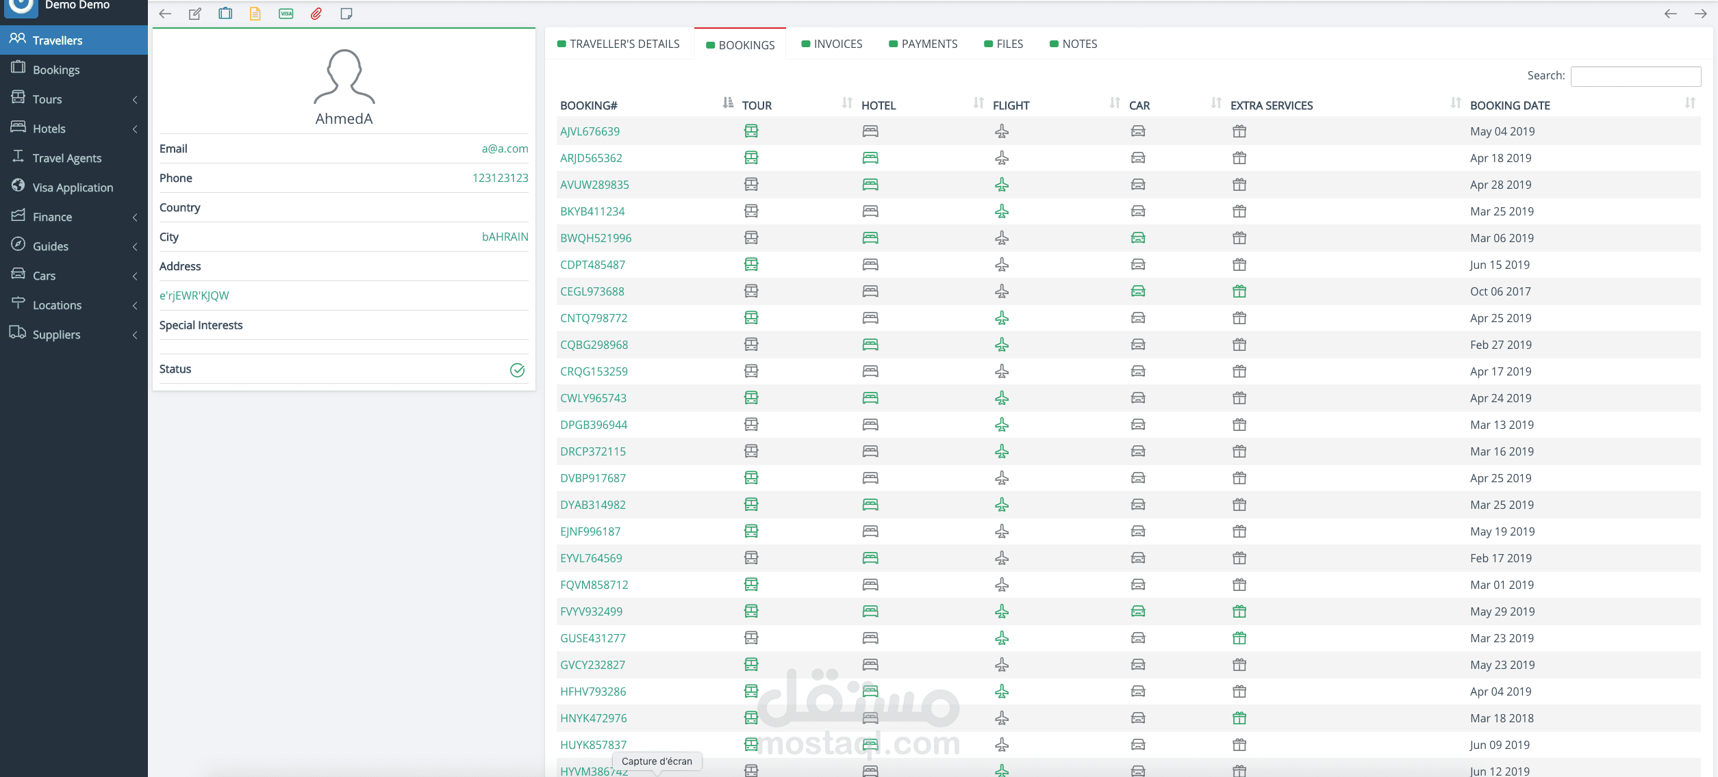Viewport: 1718px width, 777px height.
Task: Toggle the green Status checkmark
Action: click(x=518, y=370)
